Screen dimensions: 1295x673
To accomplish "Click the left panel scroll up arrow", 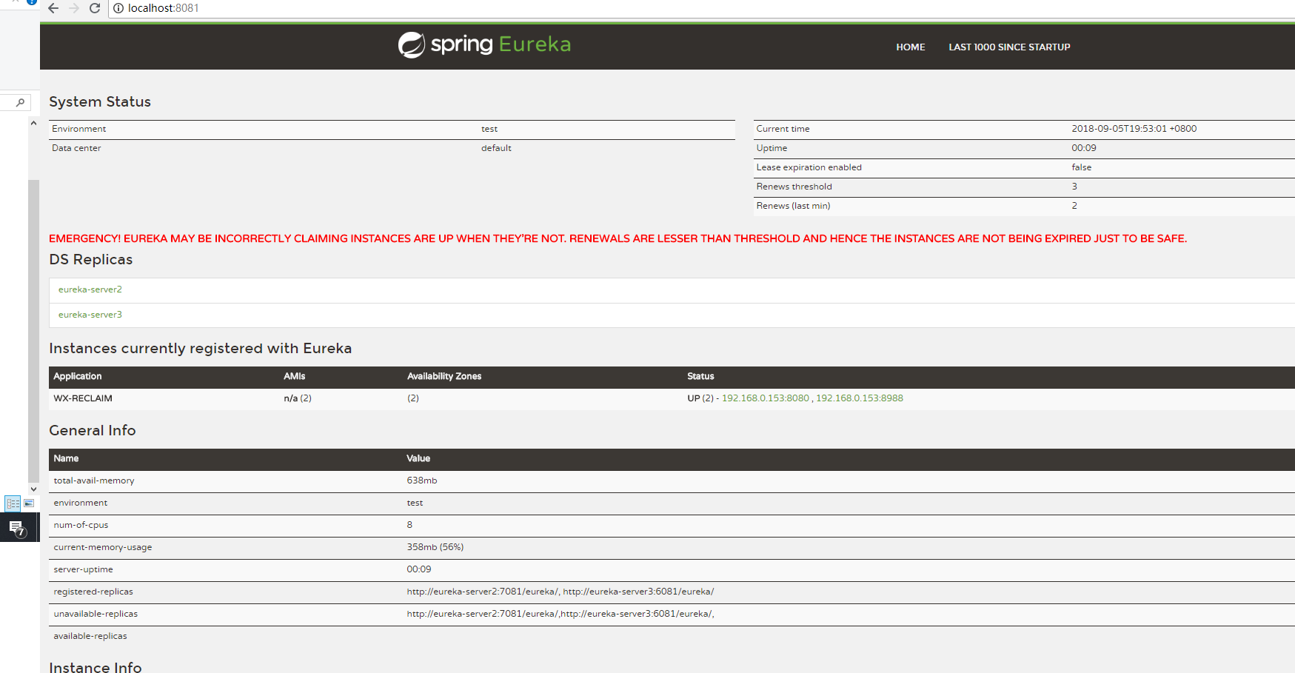I will (33, 124).
